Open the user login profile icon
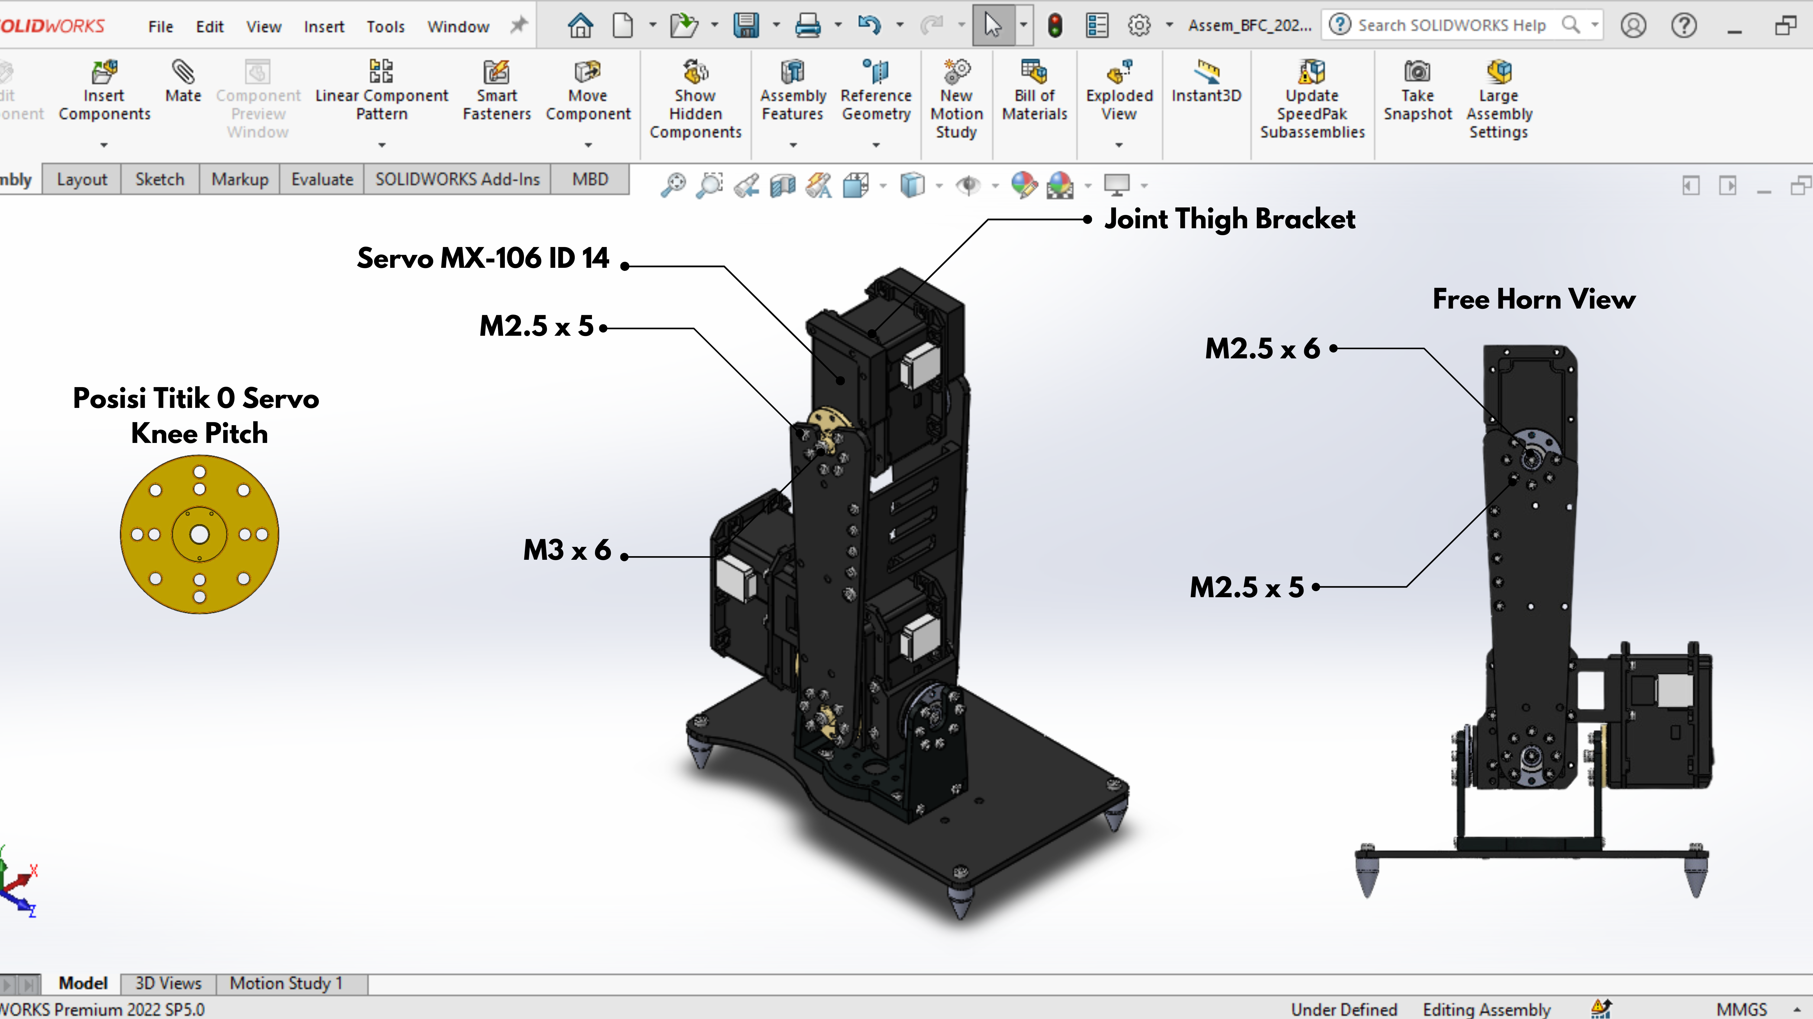 click(x=1634, y=26)
